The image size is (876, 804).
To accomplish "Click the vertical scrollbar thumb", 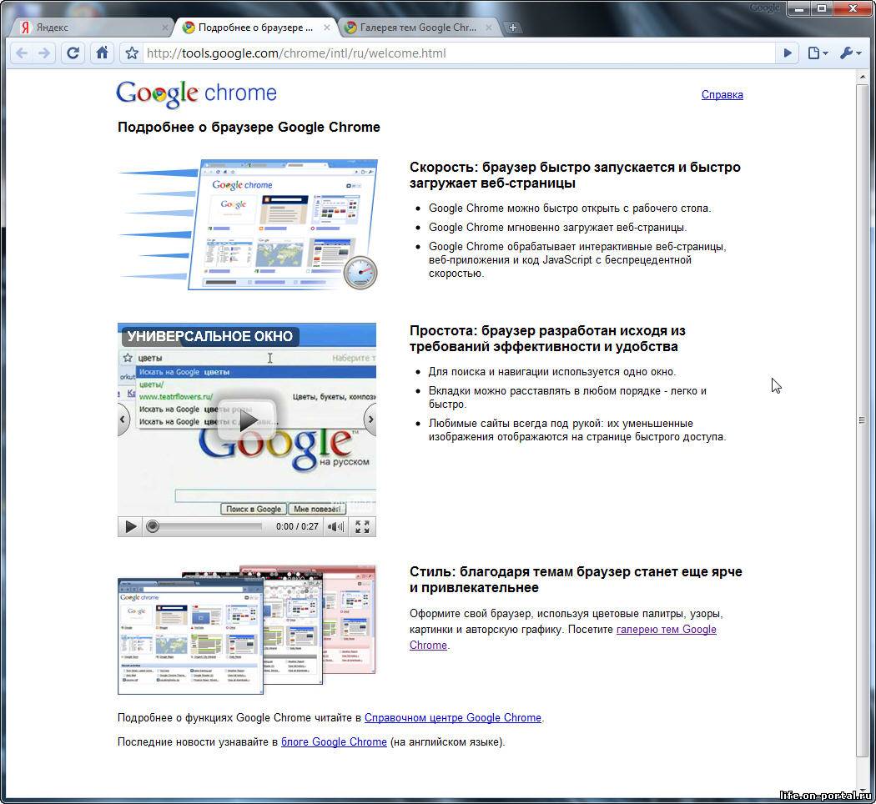I will [862, 420].
